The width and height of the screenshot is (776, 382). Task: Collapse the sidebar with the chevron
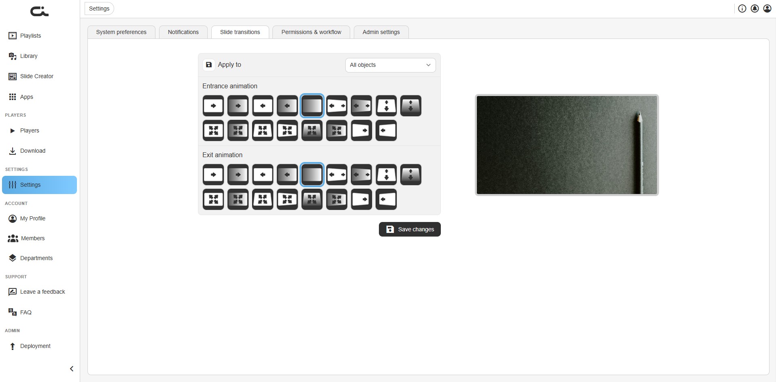(72, 369)
